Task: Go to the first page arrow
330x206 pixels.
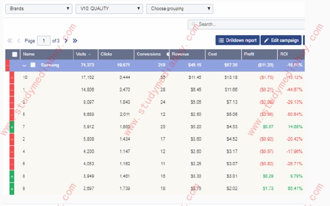Action: pos(10,41)
